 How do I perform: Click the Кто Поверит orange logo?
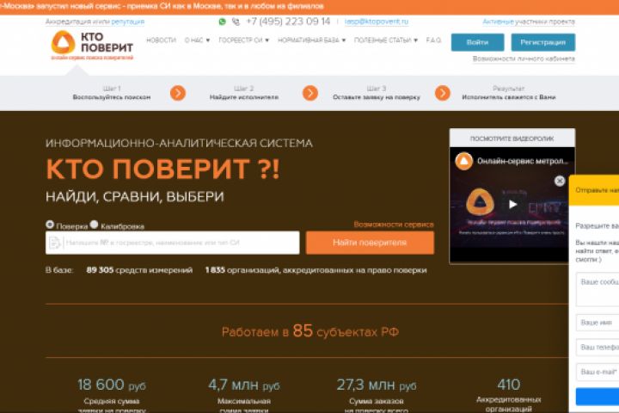tap(92, 45)
